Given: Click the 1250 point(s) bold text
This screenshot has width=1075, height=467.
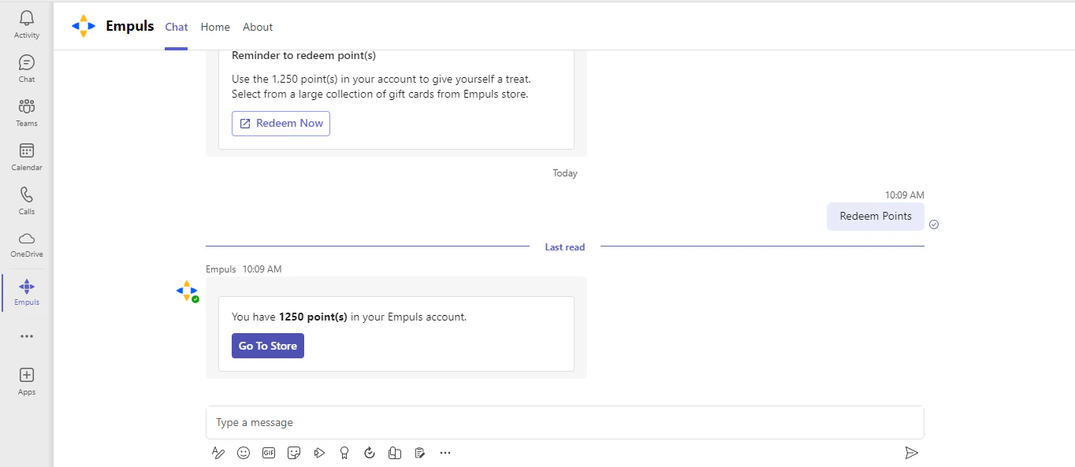Looking at the screenshot, I should click(x=313, y=317).
